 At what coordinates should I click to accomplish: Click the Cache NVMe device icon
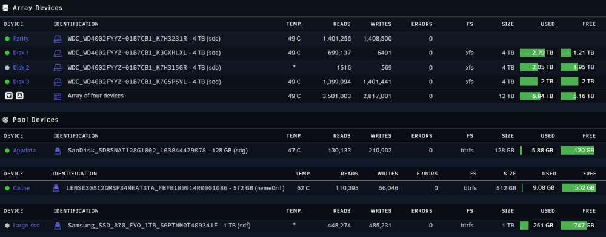(56, 188)
